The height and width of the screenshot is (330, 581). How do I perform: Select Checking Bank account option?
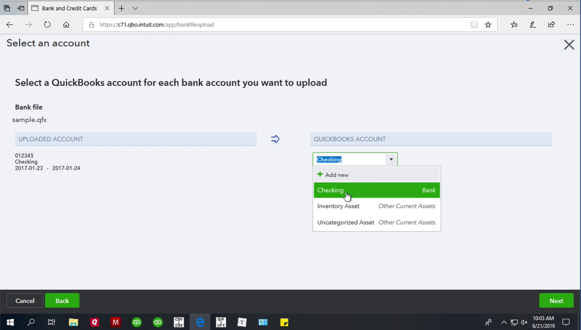(376, 190)
